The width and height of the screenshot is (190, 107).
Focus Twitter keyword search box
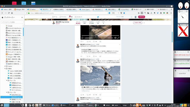124,17
